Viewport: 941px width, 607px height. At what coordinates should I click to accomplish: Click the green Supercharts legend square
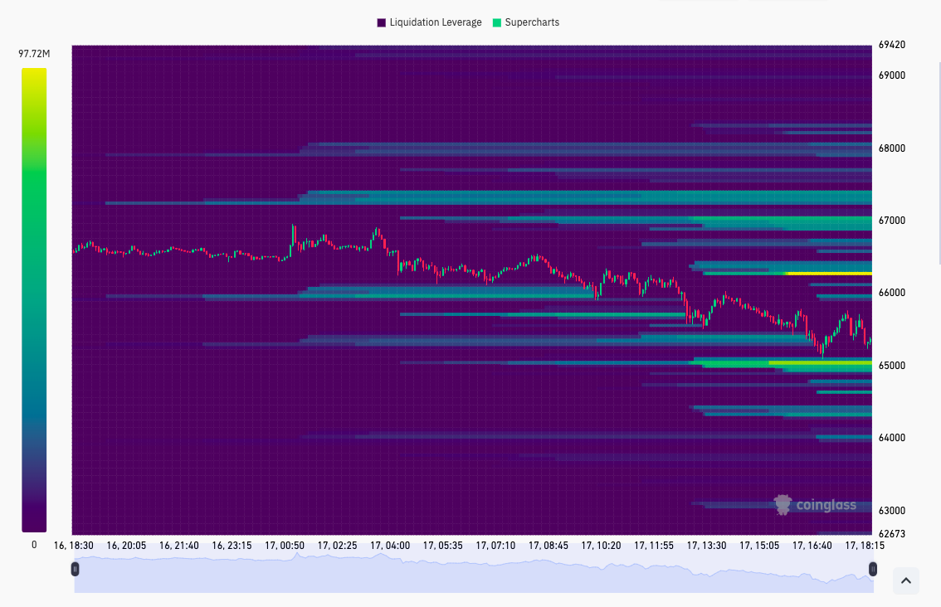pyautogui.click(x=497, y=22)
